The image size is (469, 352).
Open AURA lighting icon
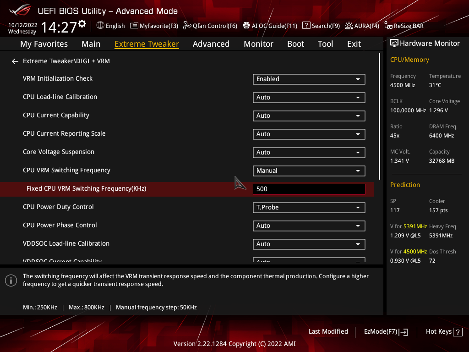pos(349,26)
